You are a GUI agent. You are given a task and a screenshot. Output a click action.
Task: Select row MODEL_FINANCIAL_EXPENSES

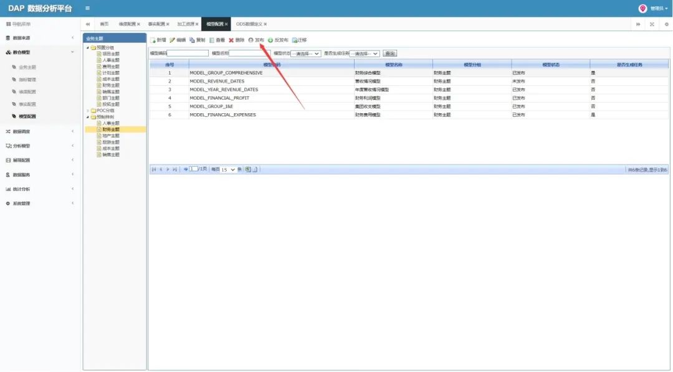coord(409,115)
